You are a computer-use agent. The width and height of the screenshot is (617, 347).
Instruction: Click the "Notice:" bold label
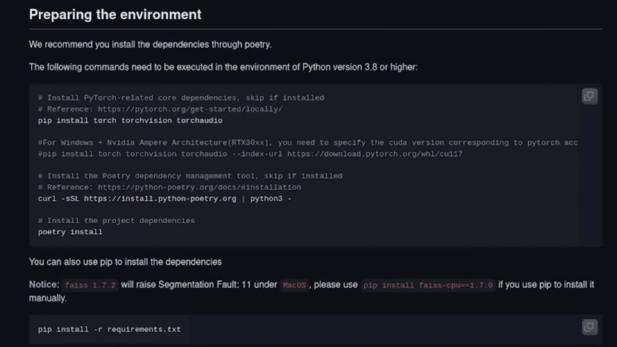pos(44,284)
